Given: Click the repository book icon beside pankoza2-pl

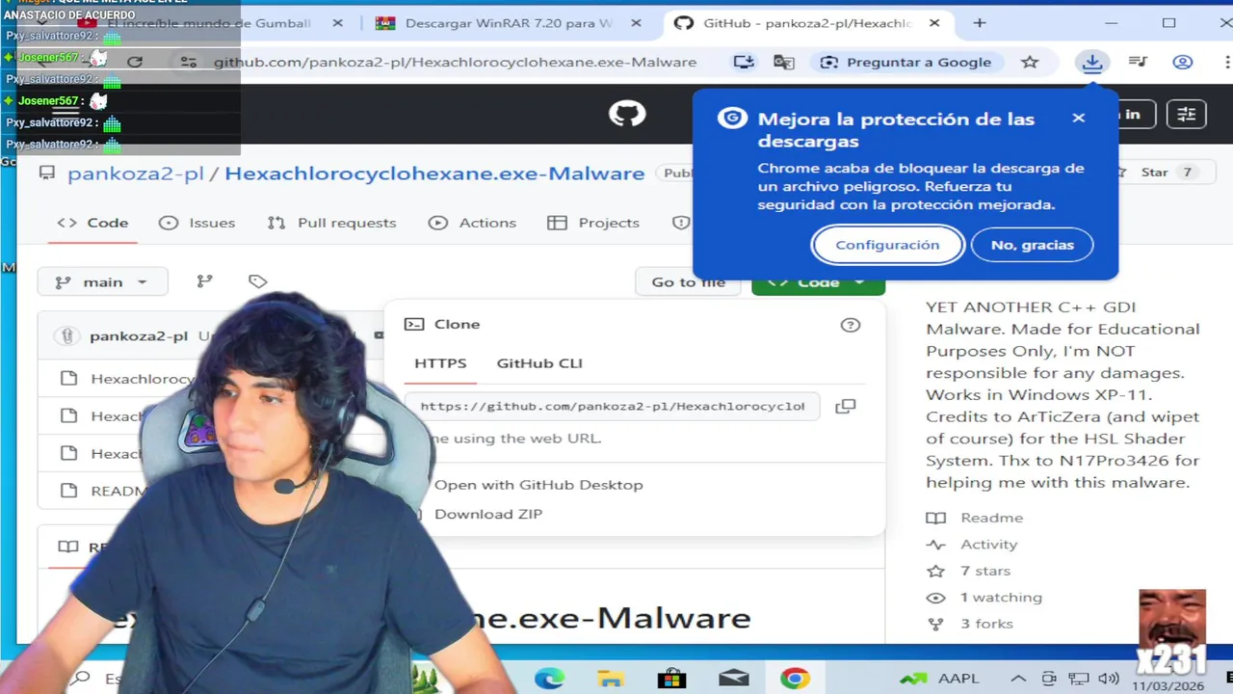Looking at the screenshot, I should [x=46, y=173].
